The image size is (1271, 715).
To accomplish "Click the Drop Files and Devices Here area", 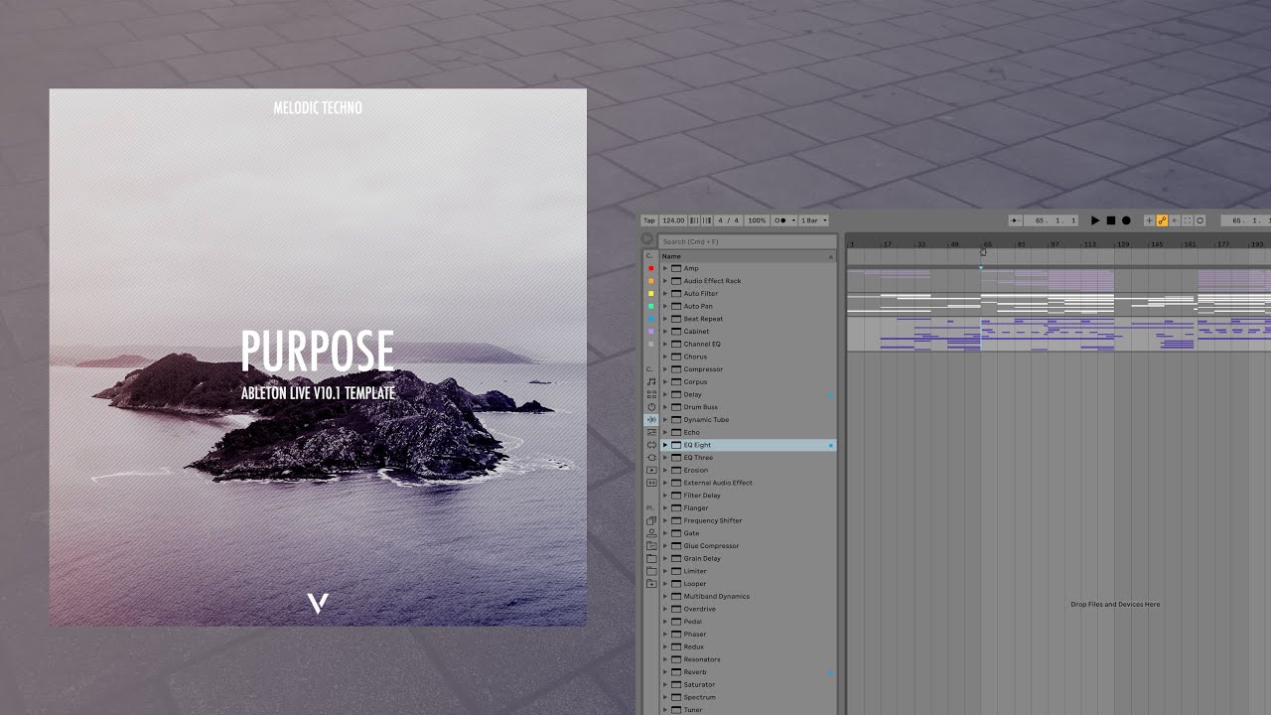I will (1115, 604).
